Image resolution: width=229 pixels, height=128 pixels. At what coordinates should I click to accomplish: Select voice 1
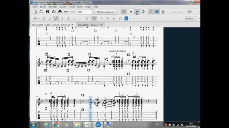pos(126,18)
